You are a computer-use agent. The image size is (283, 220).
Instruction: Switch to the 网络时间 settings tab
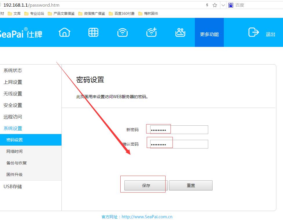click(x=14, y=151)
